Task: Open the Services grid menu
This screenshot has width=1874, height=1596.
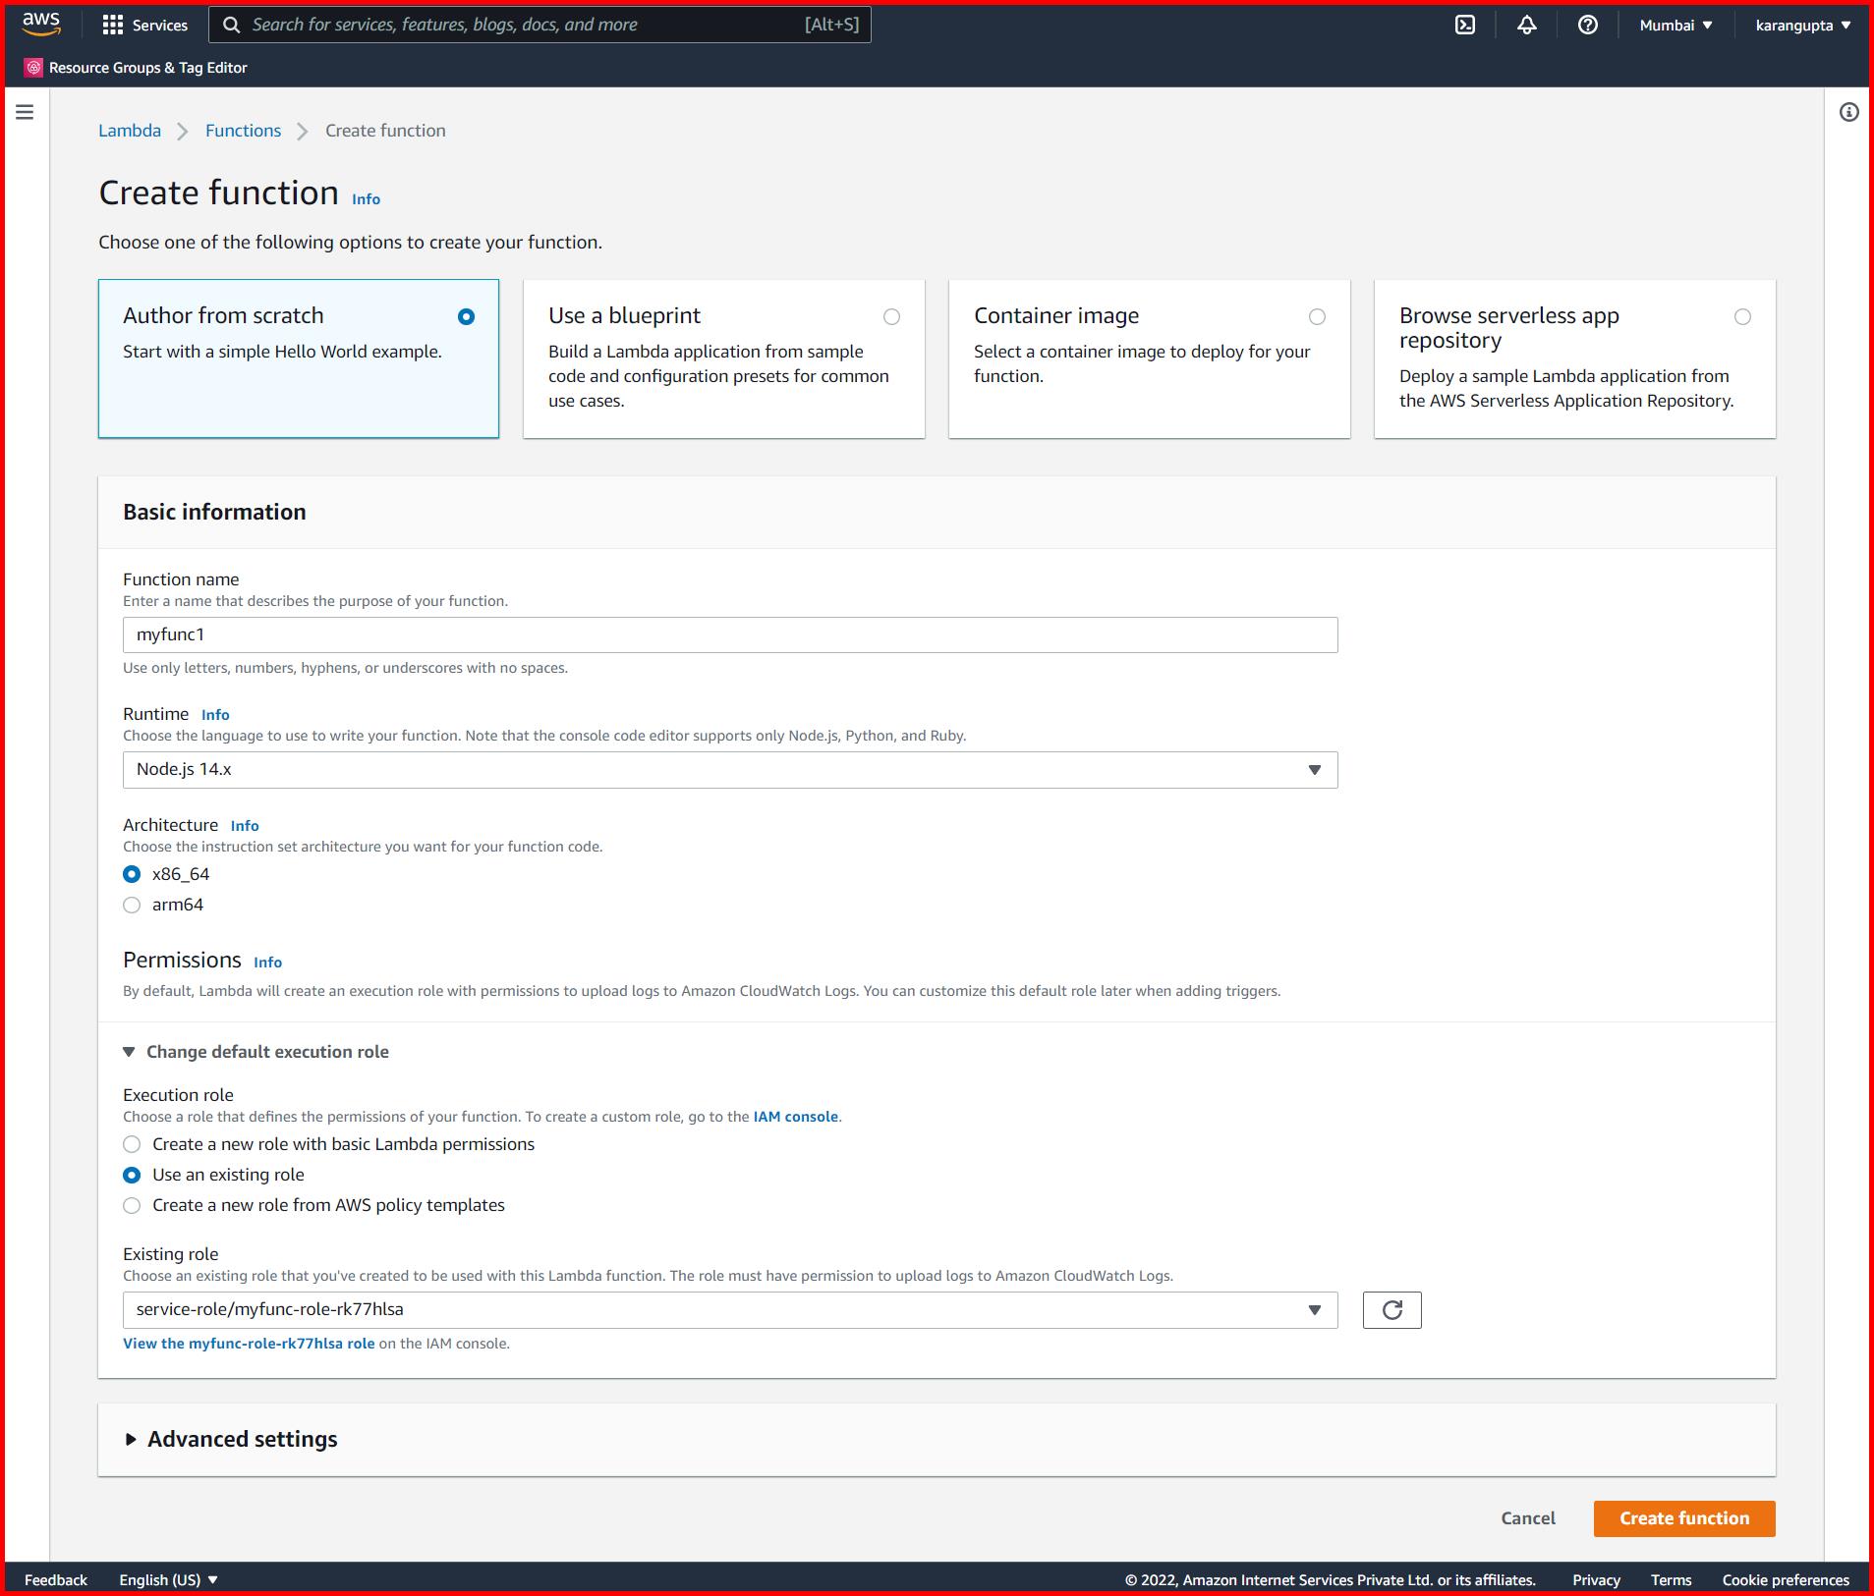Action: 144,25
